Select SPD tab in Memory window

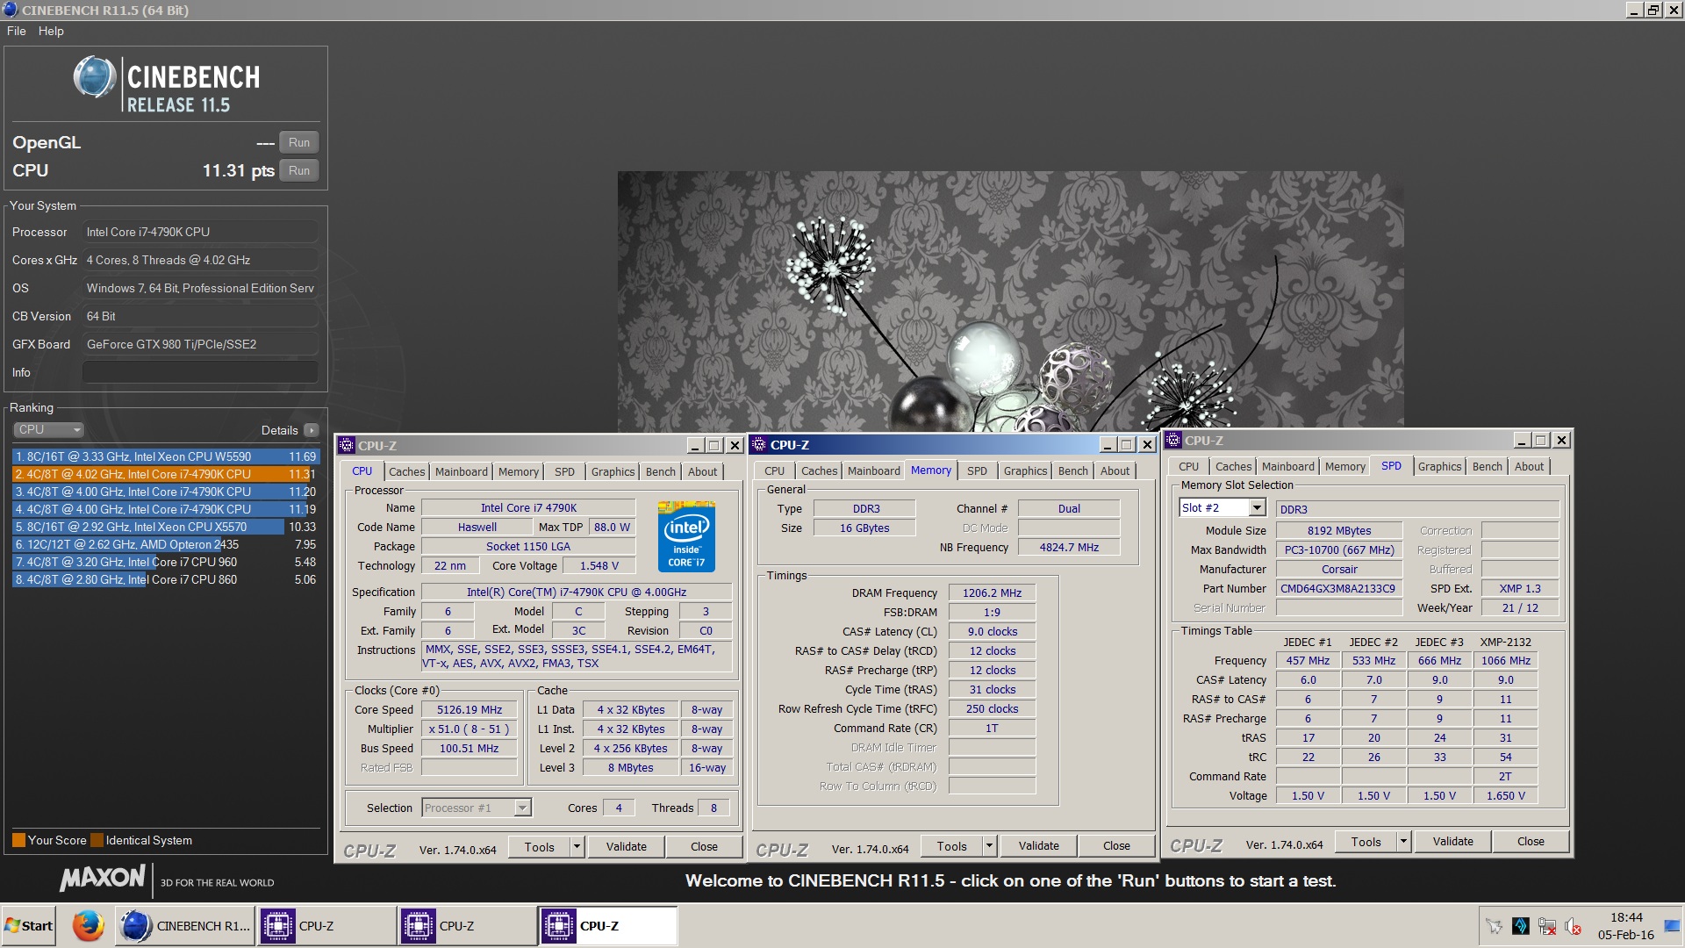pyautogui.click(x=977, y=470)
